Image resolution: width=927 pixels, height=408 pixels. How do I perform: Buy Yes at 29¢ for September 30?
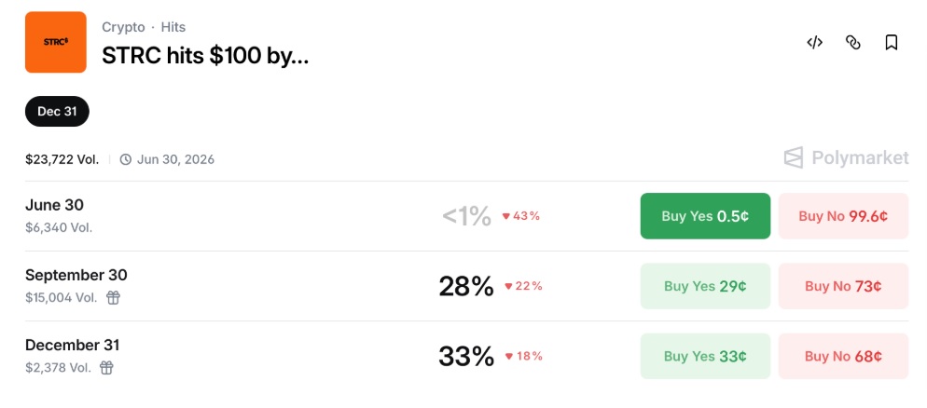pyautogui.click(x=705, y=286)
